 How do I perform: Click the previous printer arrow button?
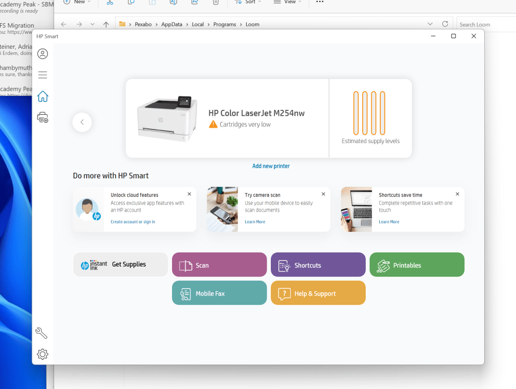82,122
